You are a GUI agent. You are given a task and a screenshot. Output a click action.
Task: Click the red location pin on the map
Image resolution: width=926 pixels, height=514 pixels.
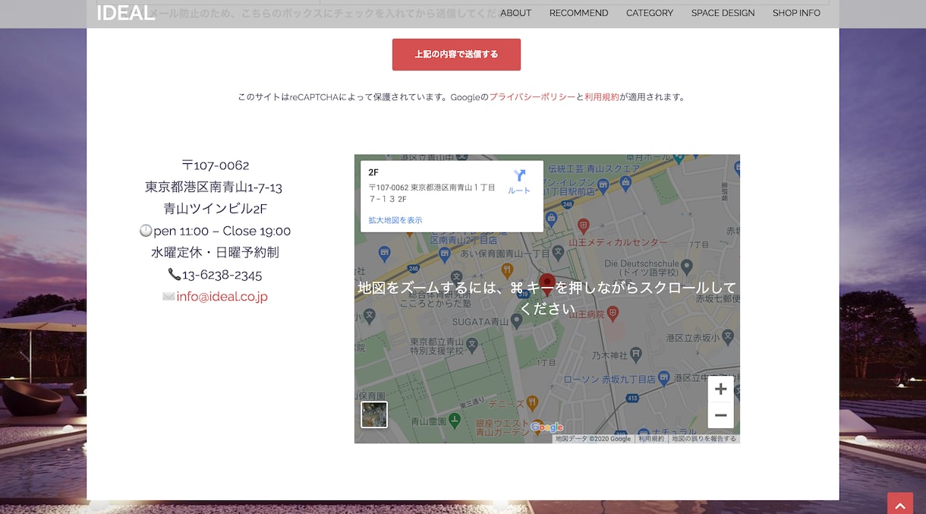(547, 285)
